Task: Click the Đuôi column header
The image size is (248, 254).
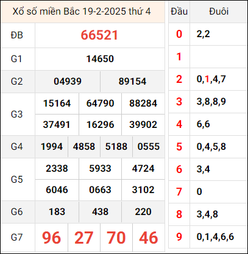Action: [219, 12]
